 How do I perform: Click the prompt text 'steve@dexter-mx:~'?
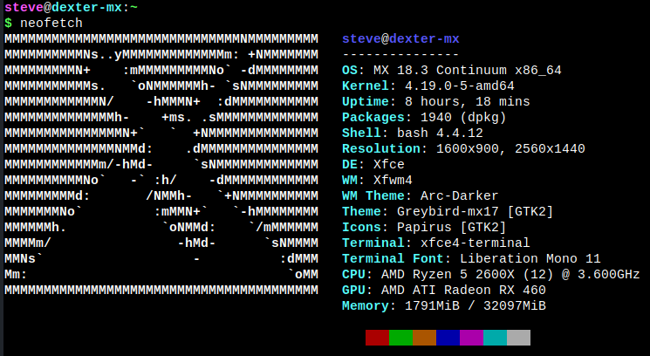71,7
